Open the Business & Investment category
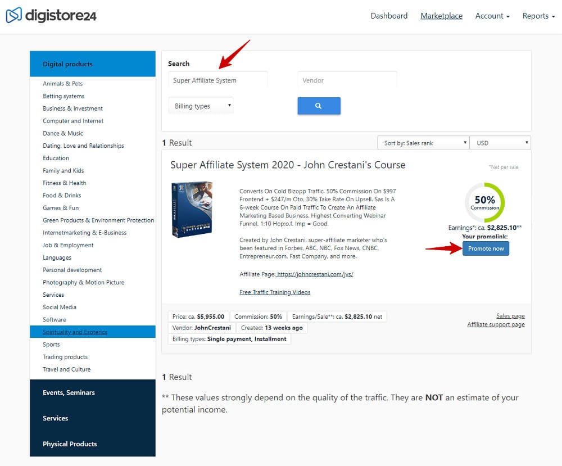This screenshot has height=466, width=562. pos(72,108)
